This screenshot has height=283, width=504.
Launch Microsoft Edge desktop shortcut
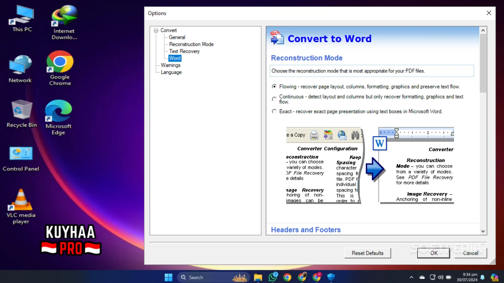(58, 118)
